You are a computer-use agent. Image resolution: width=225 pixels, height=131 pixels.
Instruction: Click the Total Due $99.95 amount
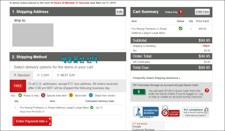204,68
